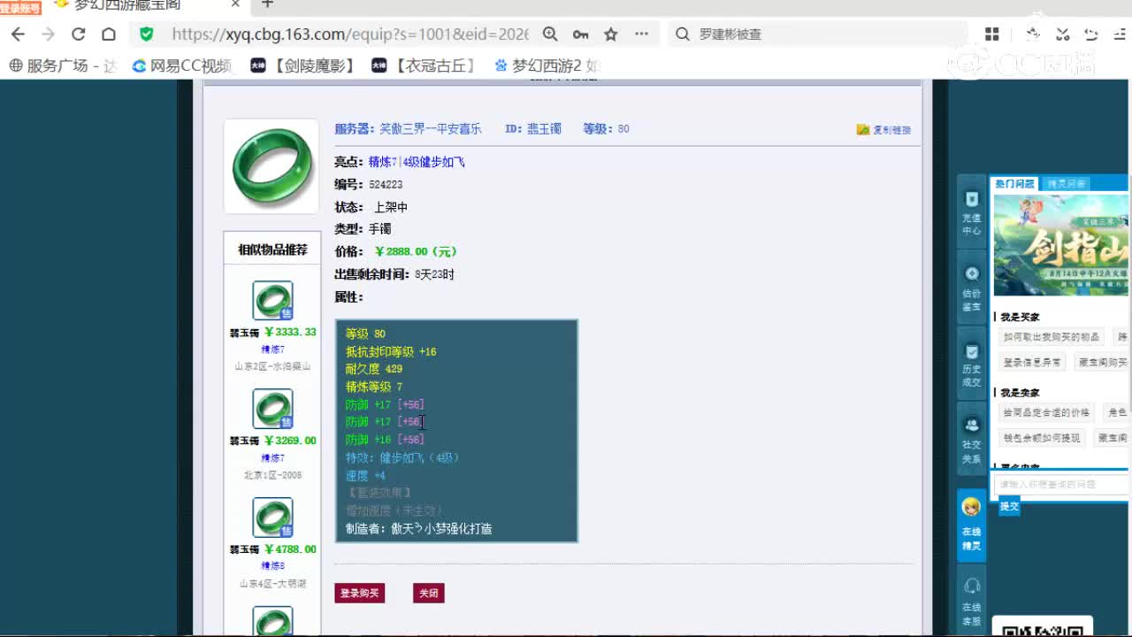
Task: Switch to the 精灵问答 tab
Action: click(1066, 184)
